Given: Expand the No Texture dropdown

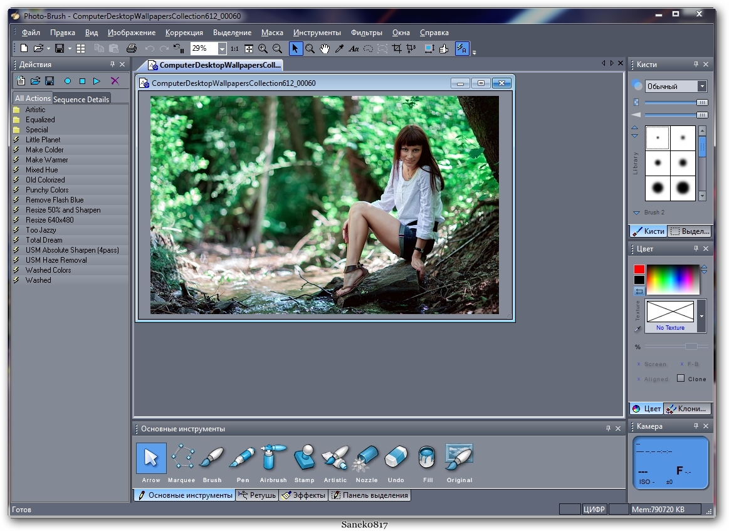Looking at the screenshot, I should (x=701, y=316).
